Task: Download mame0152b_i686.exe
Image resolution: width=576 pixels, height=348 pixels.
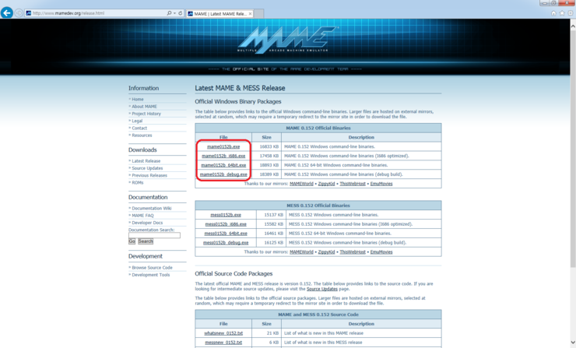Action: (223, 156)
